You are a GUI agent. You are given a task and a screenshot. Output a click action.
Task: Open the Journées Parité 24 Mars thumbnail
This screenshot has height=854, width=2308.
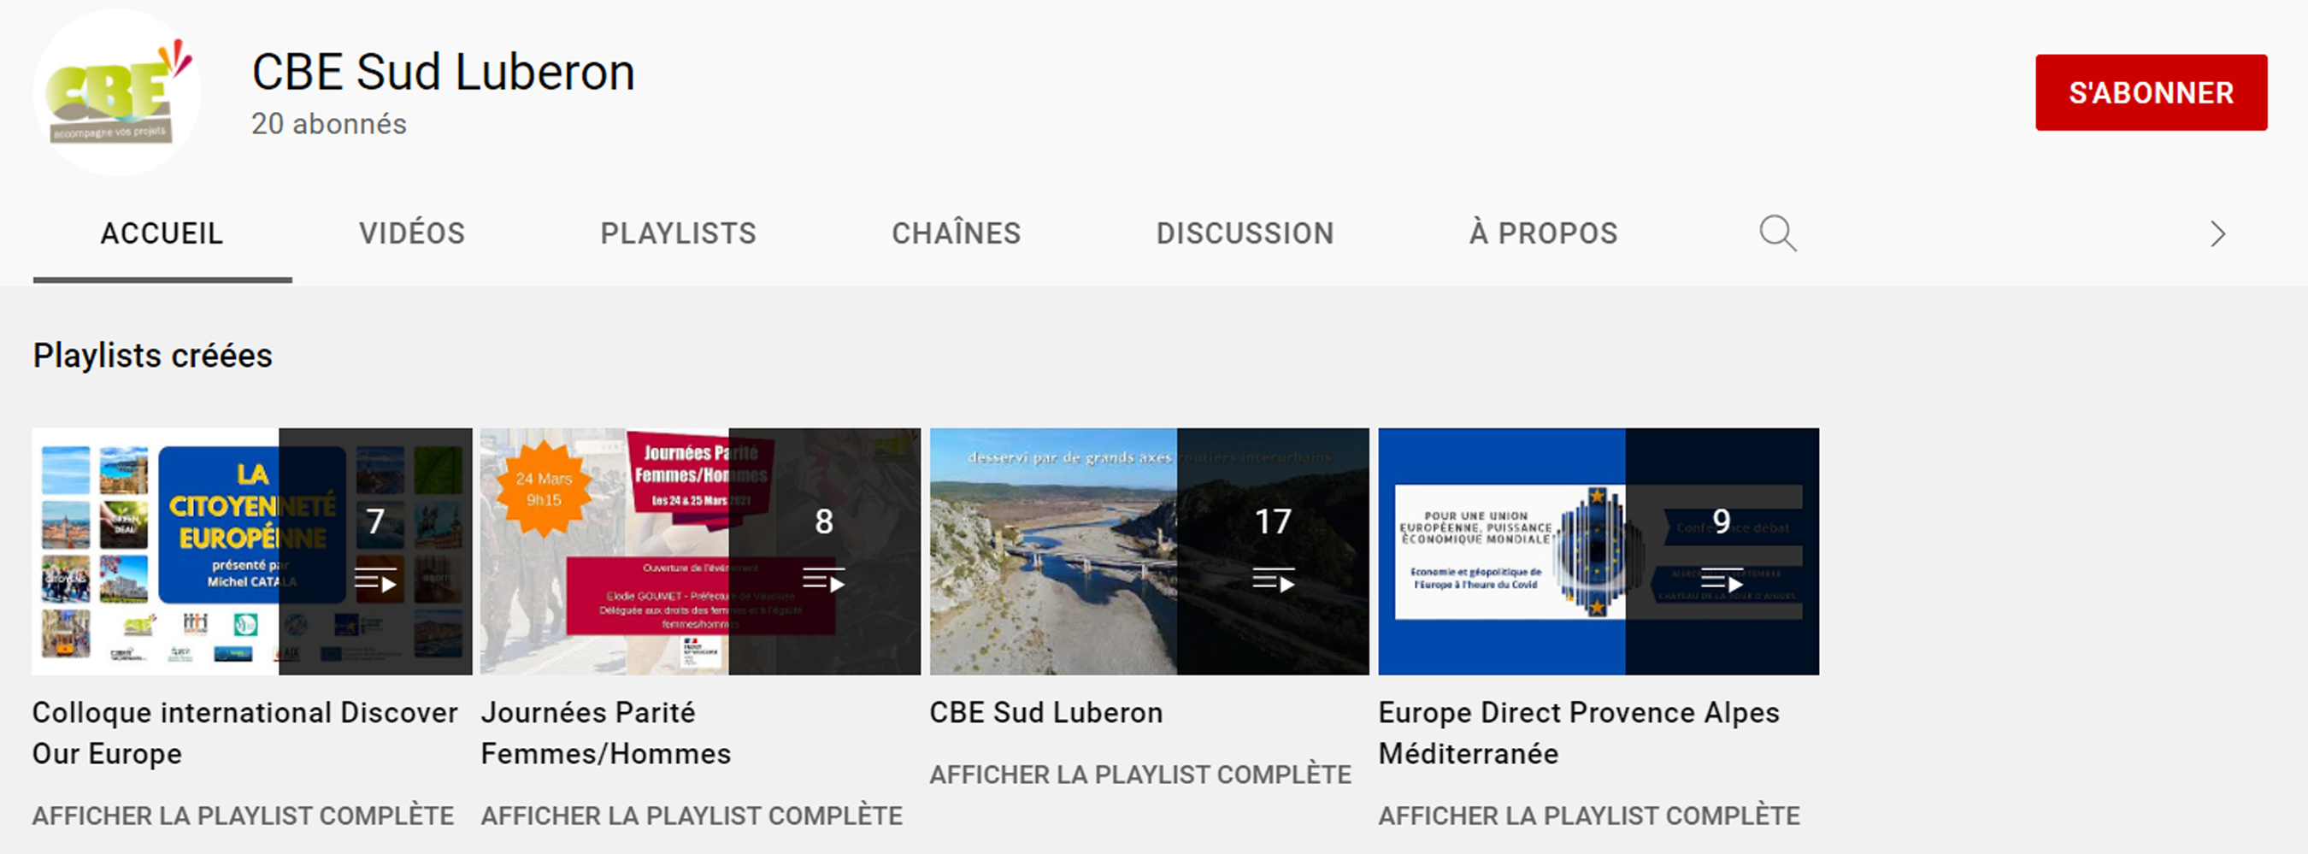coord(701,551)
